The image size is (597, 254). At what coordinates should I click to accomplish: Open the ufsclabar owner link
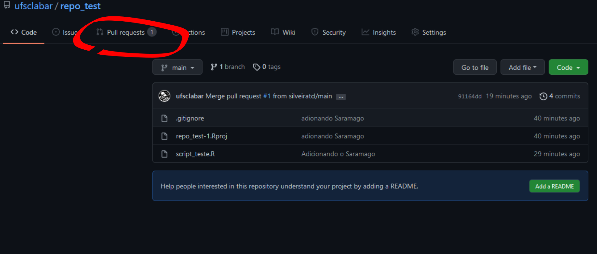click(x=33, y=6)
